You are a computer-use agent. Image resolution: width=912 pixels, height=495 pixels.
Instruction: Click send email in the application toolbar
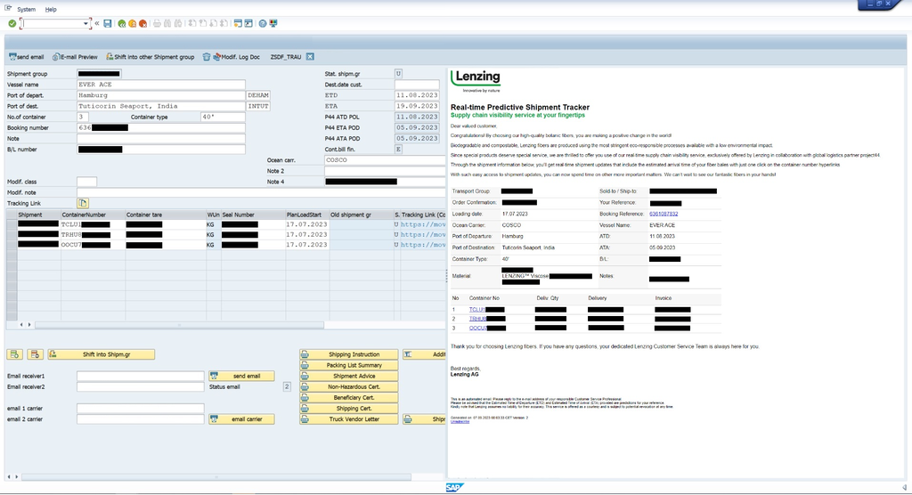click(27, 57)
